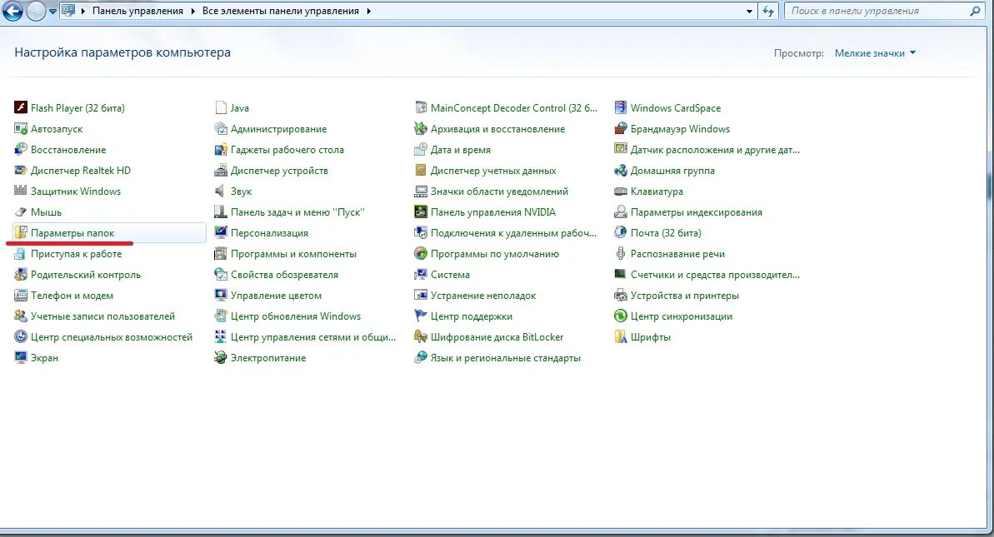Open Архивация и восстановление
994x537 pixels.
497,128
